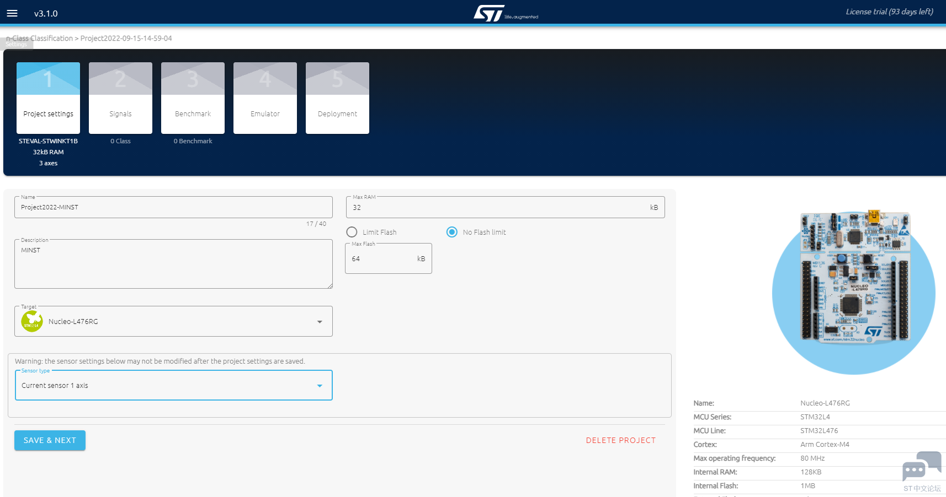Screen dimensions: 946x497
Task: Click the '0 Benchmark' count text
Action: [x=193, y=141]
